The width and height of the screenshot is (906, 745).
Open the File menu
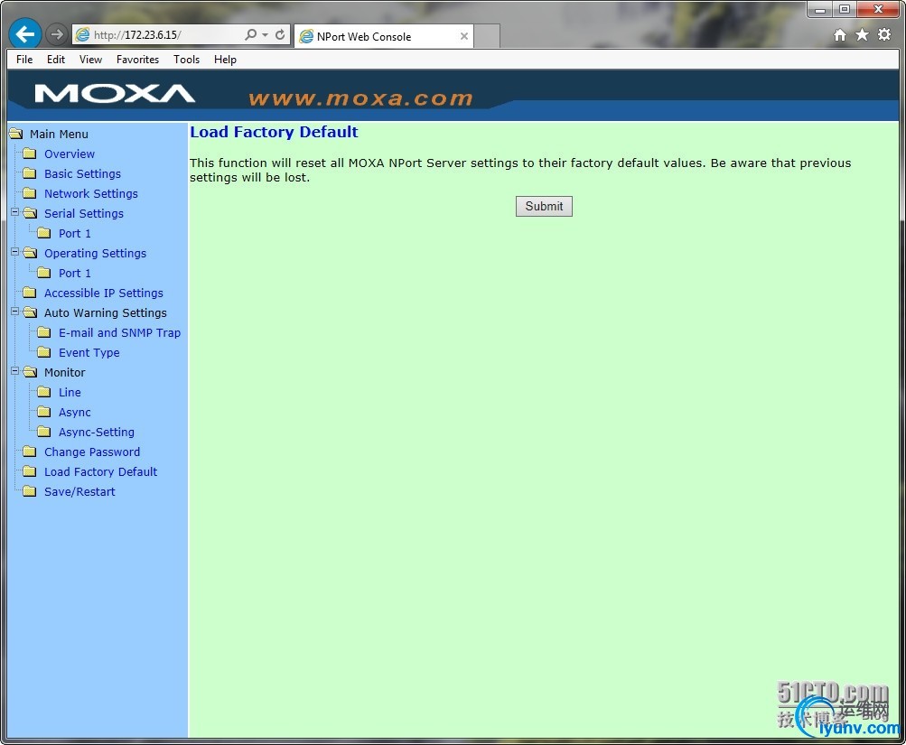[24, 60]
